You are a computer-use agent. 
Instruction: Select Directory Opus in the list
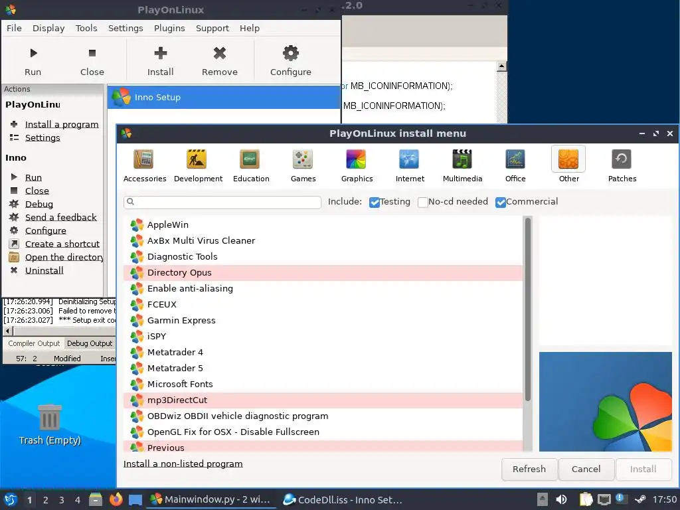click(x=323, y=272)
